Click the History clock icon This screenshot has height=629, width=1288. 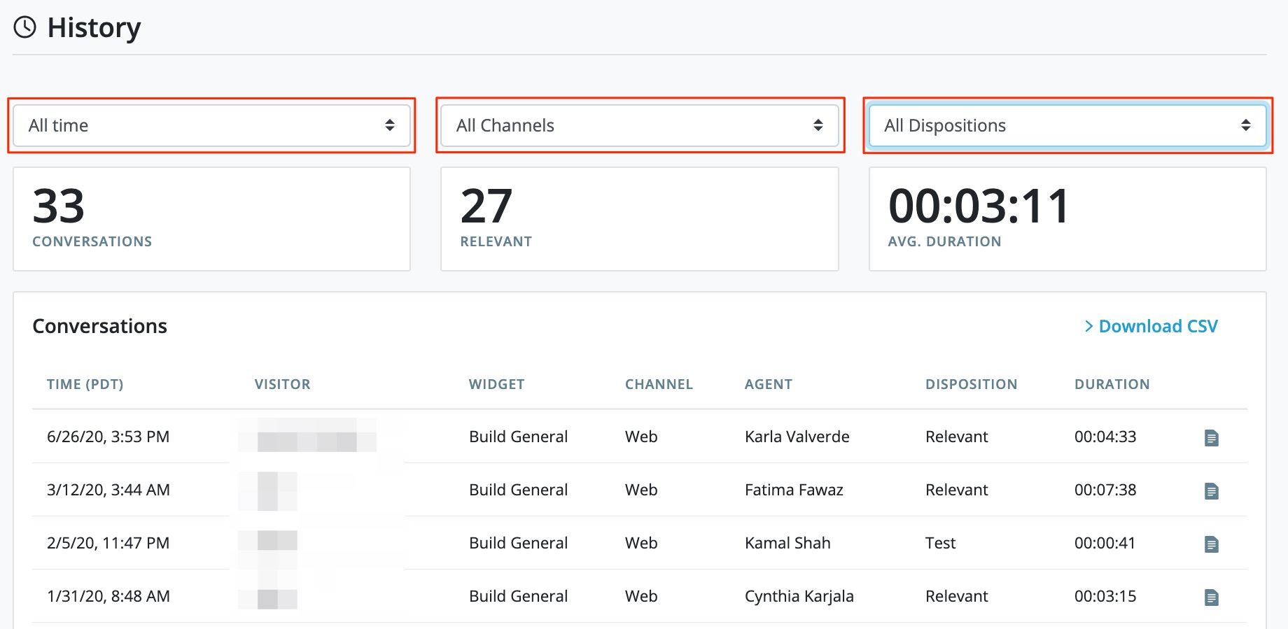point(25,27)
